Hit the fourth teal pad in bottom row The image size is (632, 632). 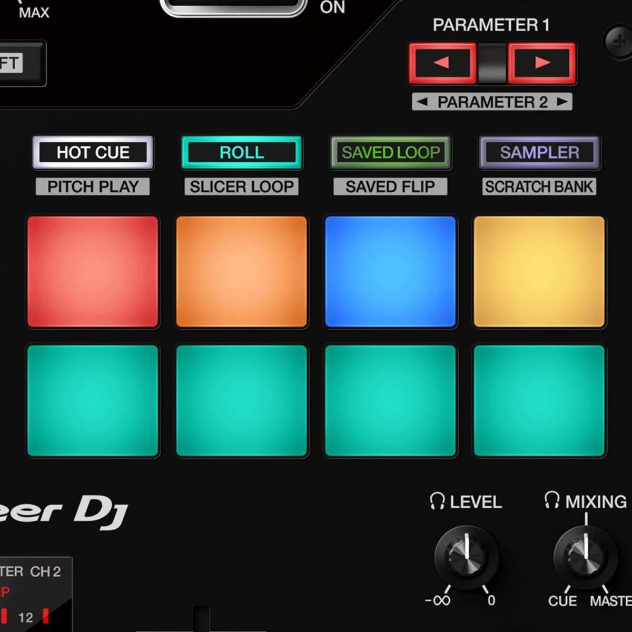539,401
